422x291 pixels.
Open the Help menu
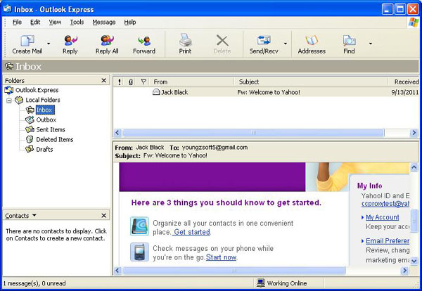(x=129, y=22)
